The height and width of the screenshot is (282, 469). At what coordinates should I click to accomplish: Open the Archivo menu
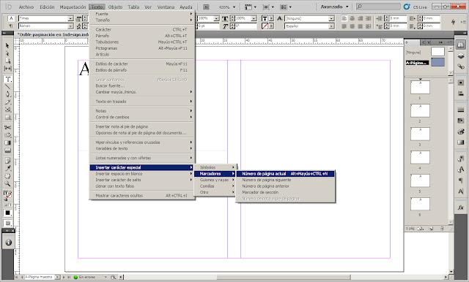click(26, 7)
